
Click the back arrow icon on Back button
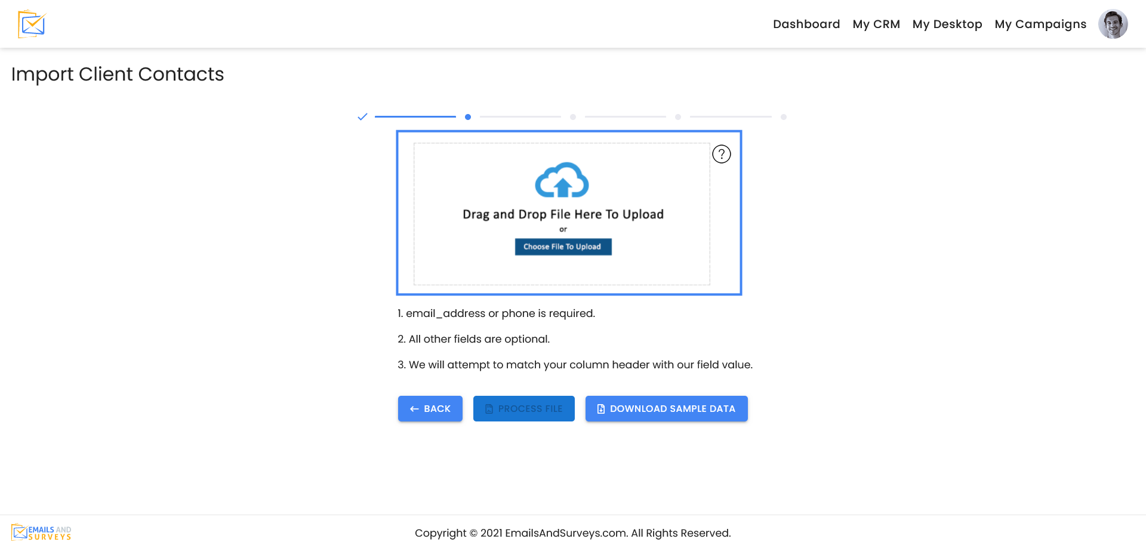pyautogui.click(x=414, y=408)
